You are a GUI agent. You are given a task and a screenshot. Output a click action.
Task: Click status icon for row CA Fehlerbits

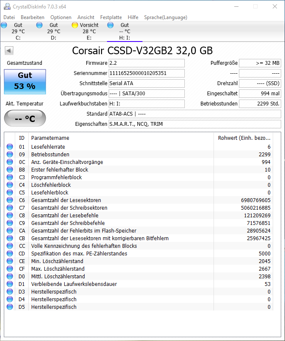click(10, 230)
